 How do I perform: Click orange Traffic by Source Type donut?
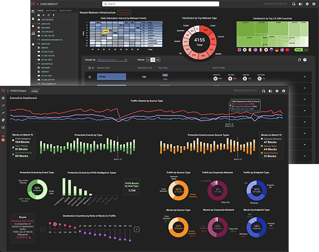coord(179,191)
